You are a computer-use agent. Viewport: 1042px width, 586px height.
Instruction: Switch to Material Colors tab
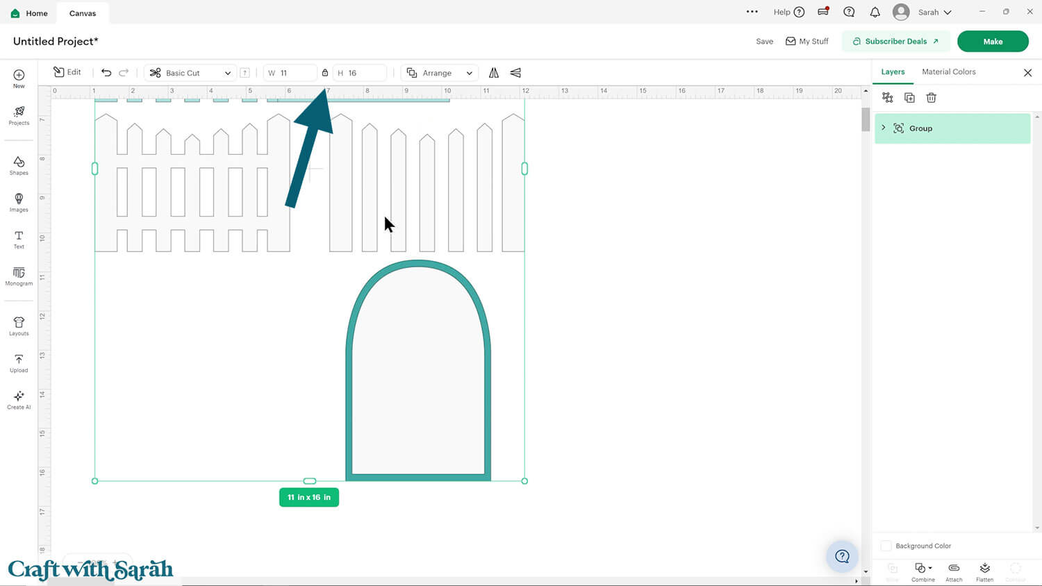pos(948,72)
